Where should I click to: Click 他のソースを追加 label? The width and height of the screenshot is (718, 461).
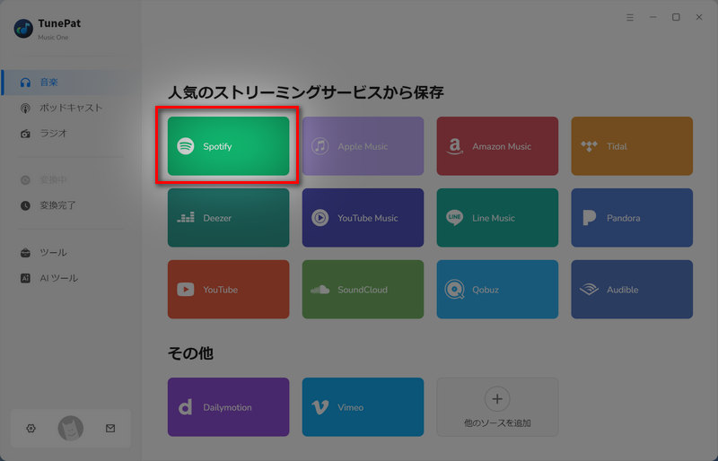pos(497,423)
